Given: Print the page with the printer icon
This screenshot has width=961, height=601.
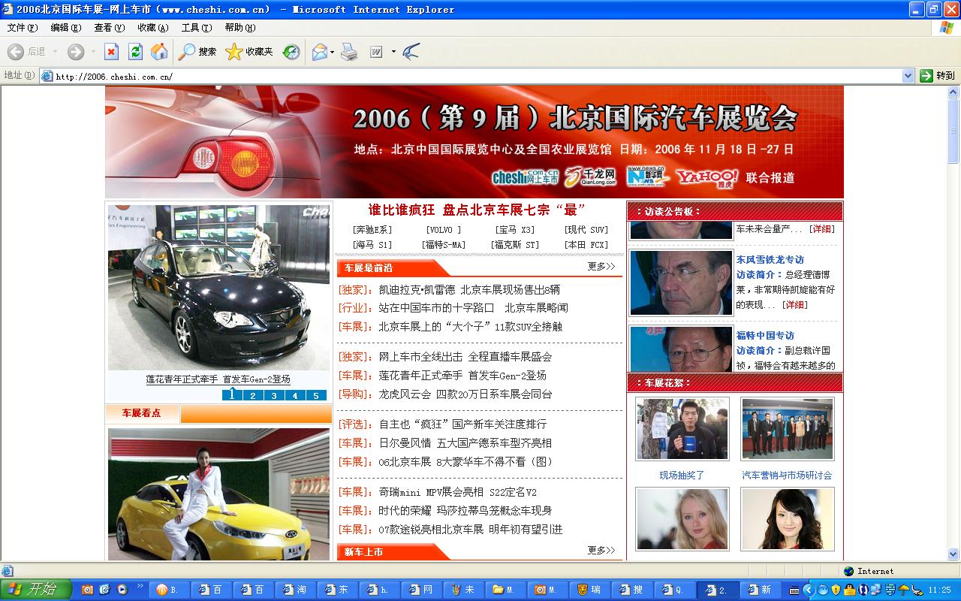Looking at the screenshot, I should click(349, 51).
